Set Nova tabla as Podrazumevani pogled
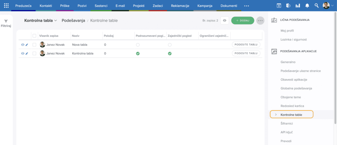Viewport: 337px width, 145px height. pyautogui.click(x=138, y=45)
